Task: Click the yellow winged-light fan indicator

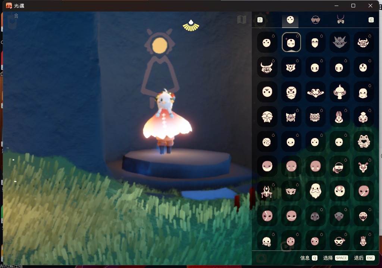Action: [x=191, y=26]
